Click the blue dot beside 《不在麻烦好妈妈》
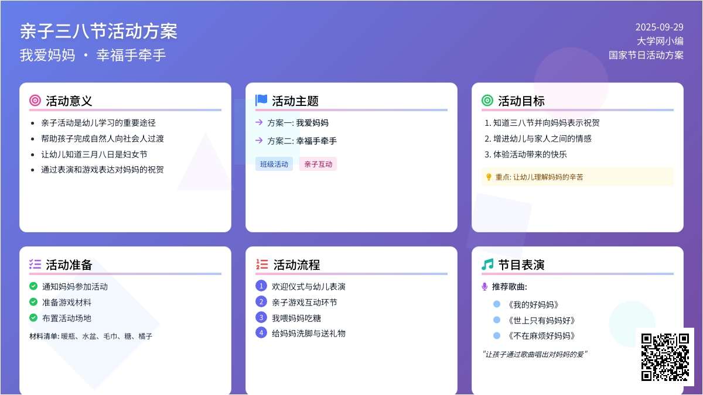Screen dimensions: 703x395 tap(497, 336)
